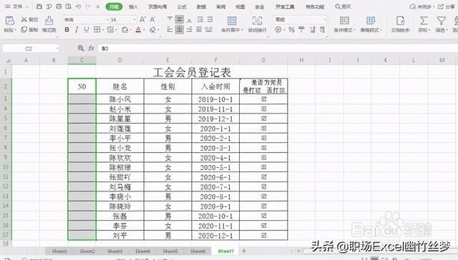Click the Undo arrow icon
The height and width of the screenshot is (260, 458).
coord(78,6)
